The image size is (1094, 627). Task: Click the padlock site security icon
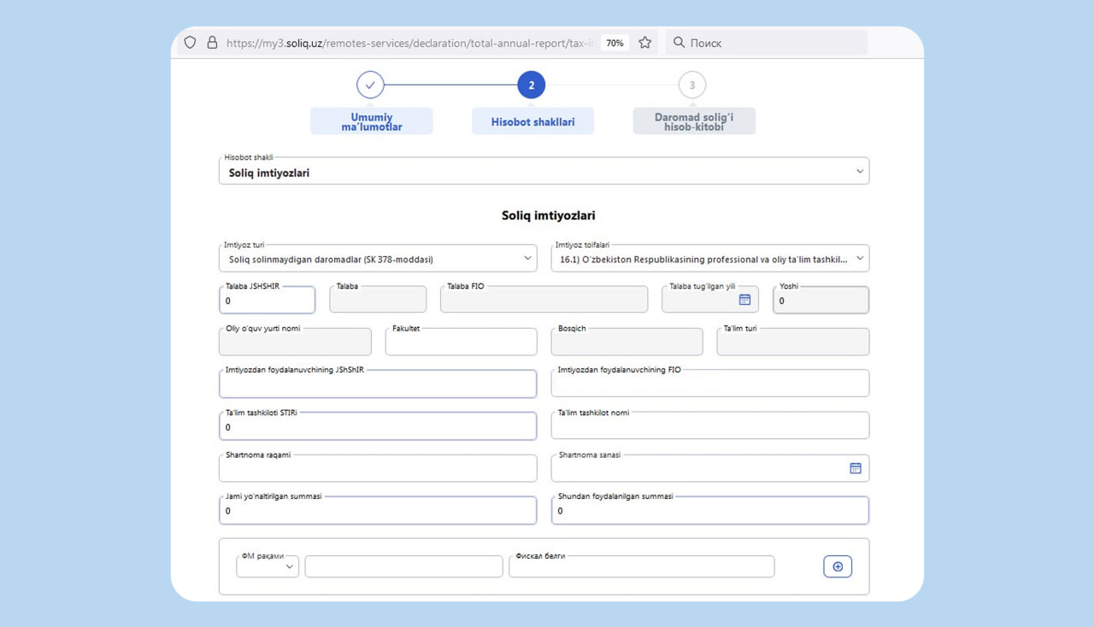click(212, 43)
